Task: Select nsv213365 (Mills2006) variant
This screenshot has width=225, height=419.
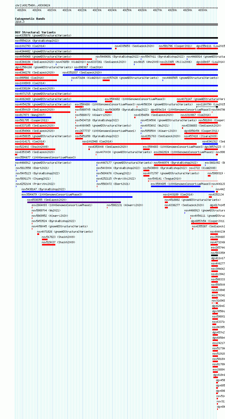Action: [176, 62]
